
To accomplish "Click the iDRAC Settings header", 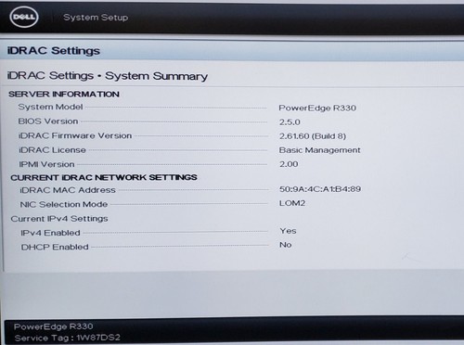I will [54, 50].
